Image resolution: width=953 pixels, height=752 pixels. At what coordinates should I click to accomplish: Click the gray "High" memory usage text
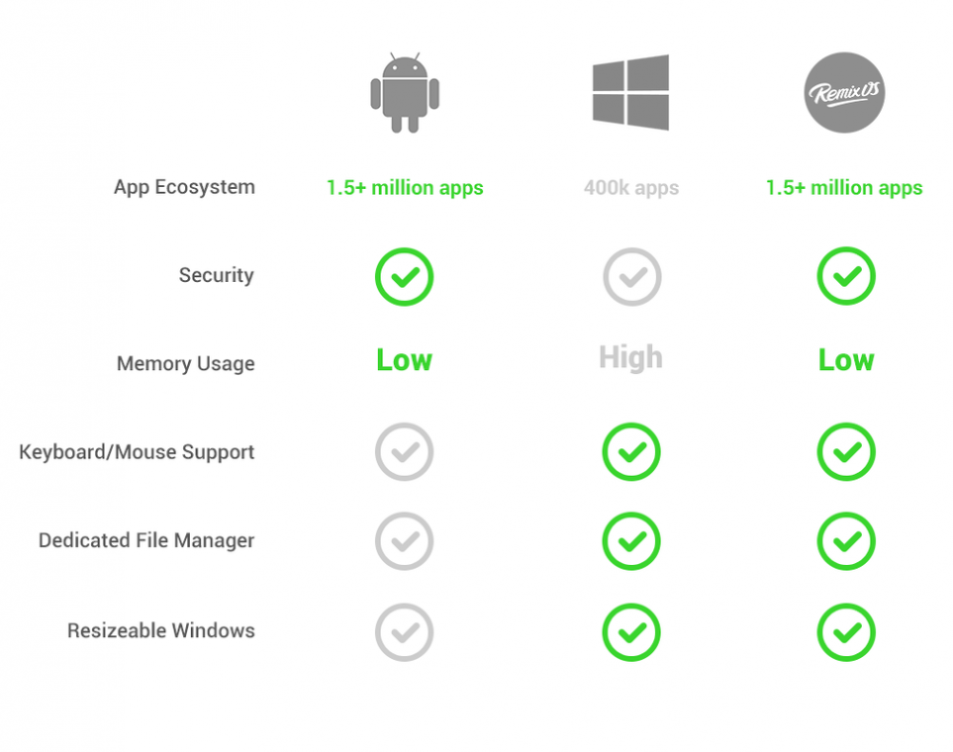[630, 358]
